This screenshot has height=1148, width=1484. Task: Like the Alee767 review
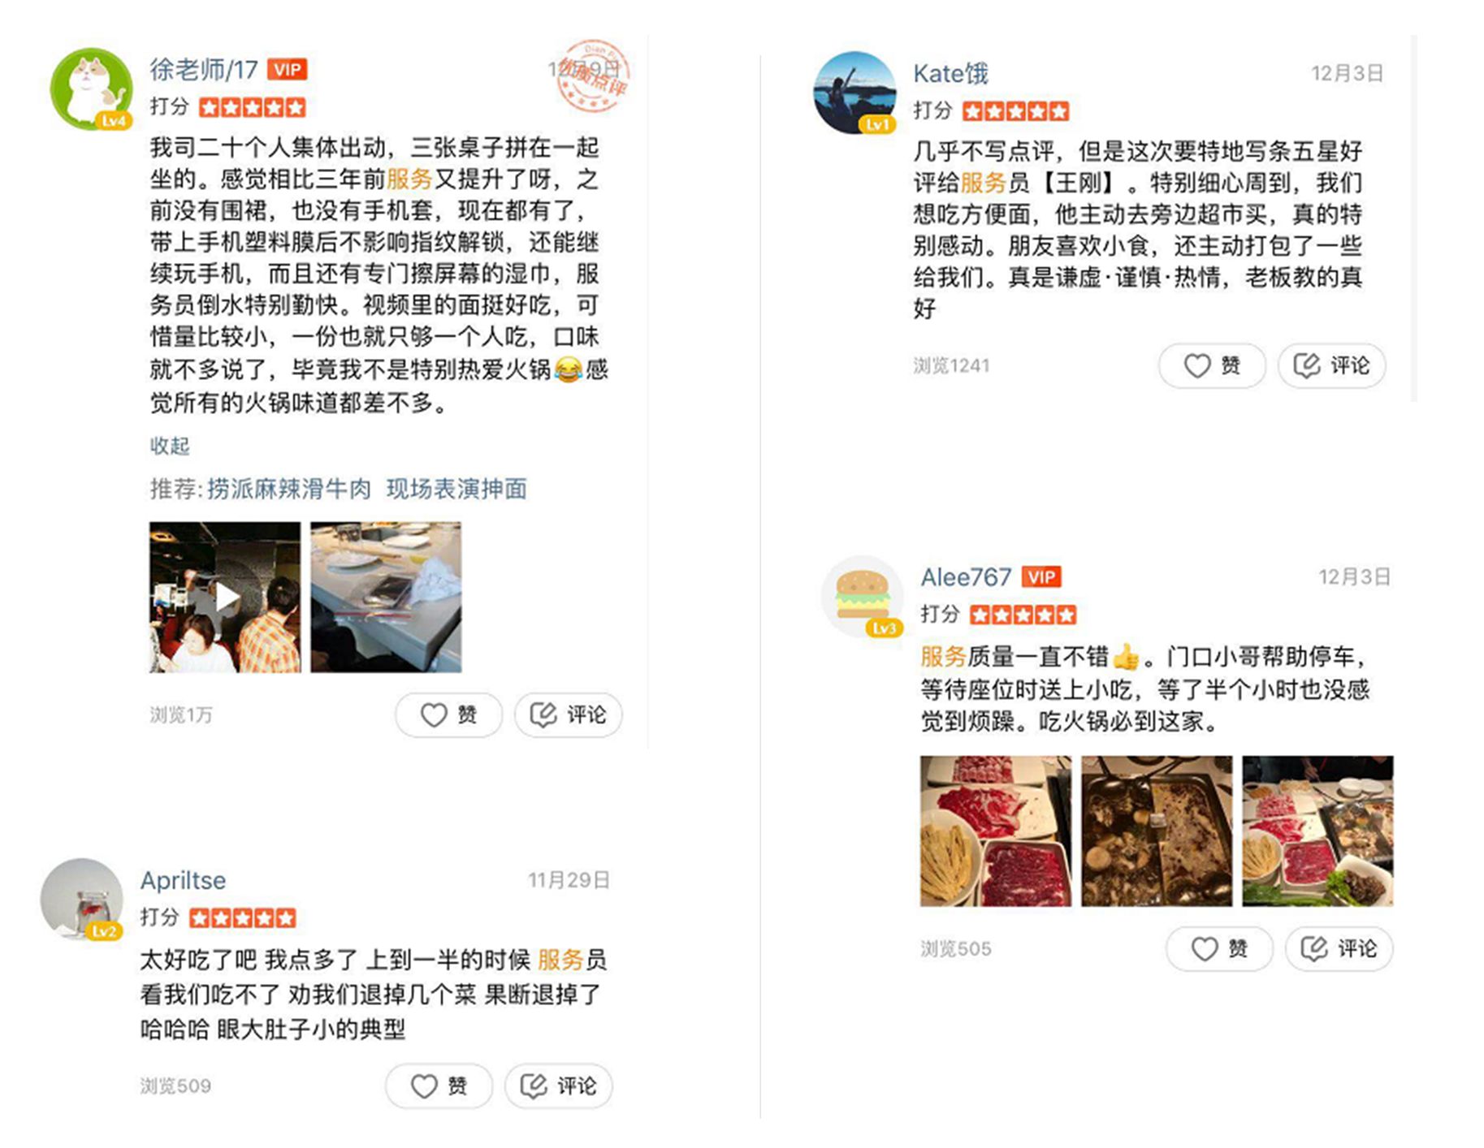1219,948
